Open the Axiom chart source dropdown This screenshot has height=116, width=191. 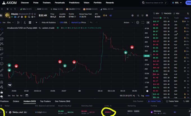pos(128,22)
